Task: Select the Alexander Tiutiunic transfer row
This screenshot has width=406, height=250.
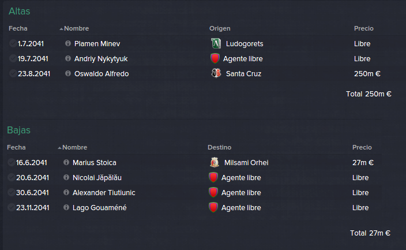Action: (194, 192)
